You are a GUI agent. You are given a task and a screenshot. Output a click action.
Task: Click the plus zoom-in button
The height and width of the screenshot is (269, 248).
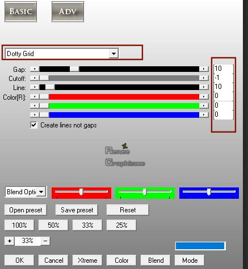(10, 241)
